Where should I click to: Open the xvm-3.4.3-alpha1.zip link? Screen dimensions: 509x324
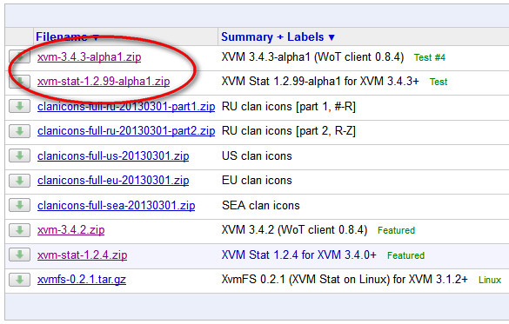[x=90, y=57]
